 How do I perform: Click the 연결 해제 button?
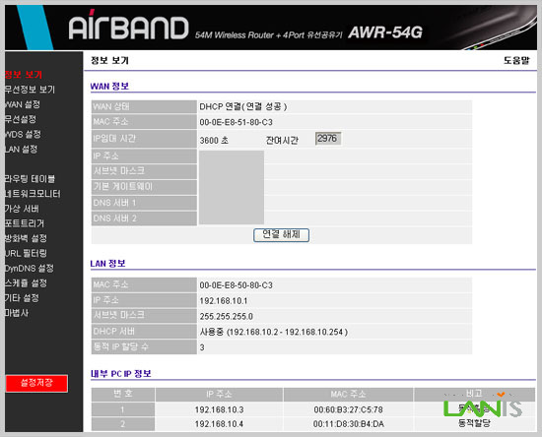281,234
